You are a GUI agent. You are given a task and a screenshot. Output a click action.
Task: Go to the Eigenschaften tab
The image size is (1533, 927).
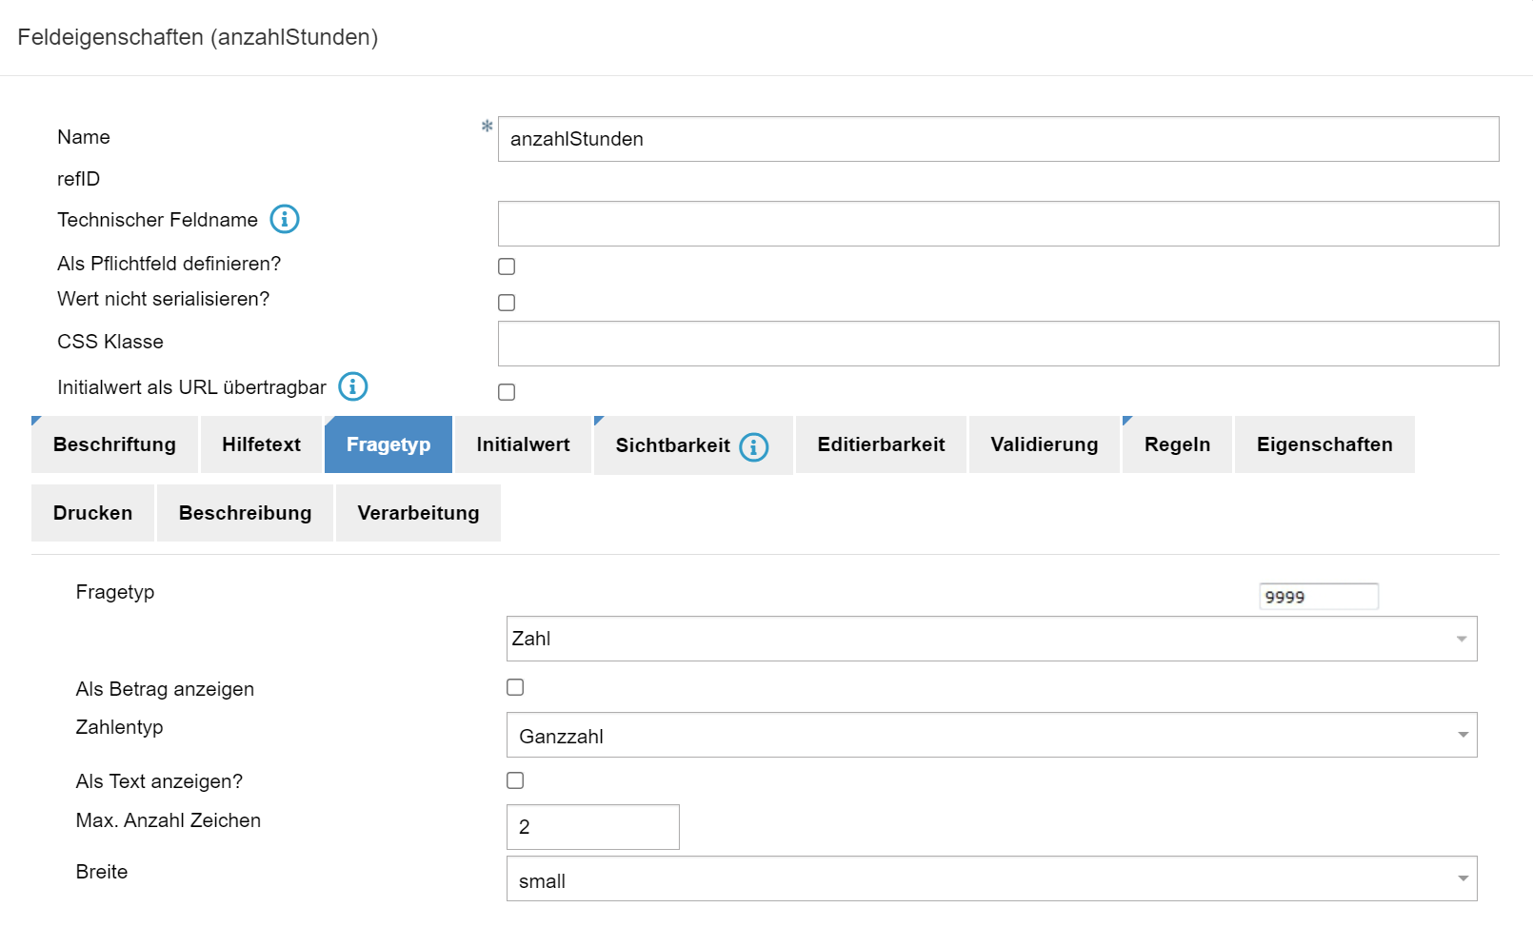1324,444
